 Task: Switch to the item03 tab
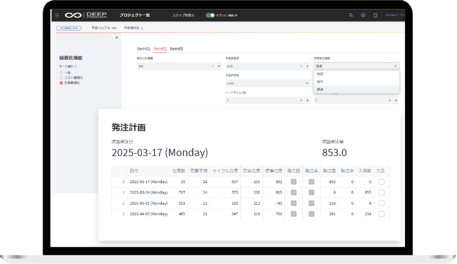(176, 49)
